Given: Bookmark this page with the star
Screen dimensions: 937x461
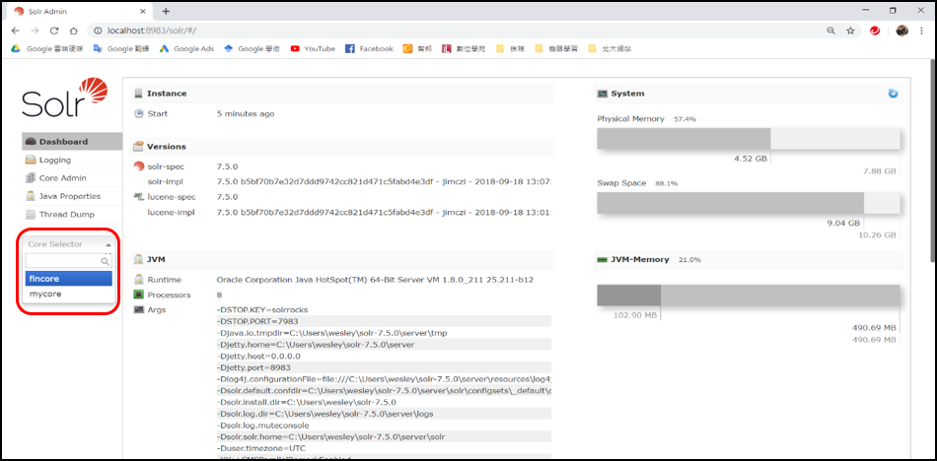Looking at the screenshot, I should (850, 32).
